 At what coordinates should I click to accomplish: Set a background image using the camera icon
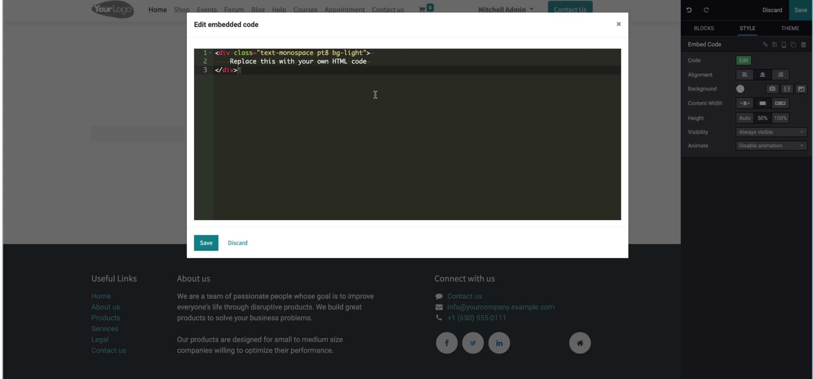click(772, 89)
